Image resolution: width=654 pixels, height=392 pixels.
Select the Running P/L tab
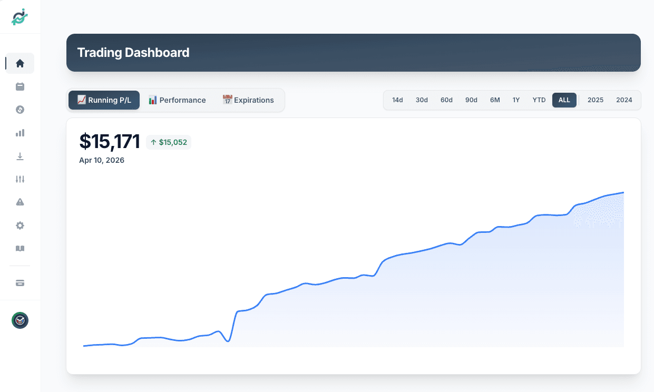pos(104,100)
